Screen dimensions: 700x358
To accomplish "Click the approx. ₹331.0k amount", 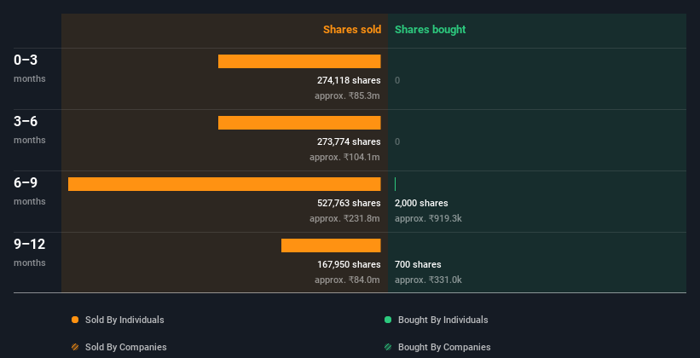I will (x=428, y=280).
